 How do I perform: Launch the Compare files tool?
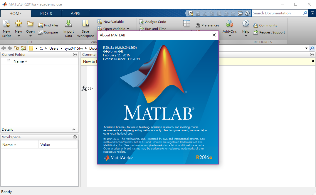(48, 32)
